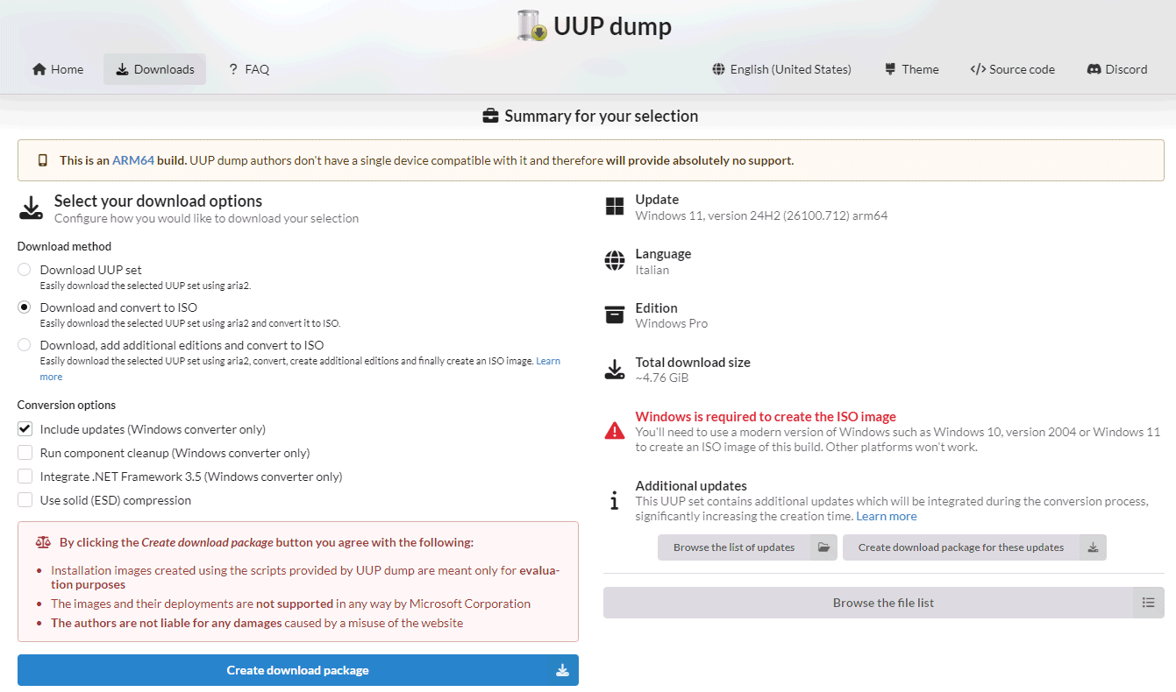Click the list icon beside Browse the file list
The image size is (1176, 692).
click(x=1148, y=603)
